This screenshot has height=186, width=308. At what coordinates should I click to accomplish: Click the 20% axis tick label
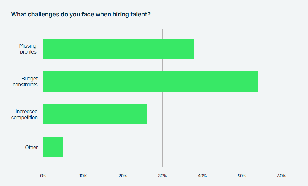(123, 176)
